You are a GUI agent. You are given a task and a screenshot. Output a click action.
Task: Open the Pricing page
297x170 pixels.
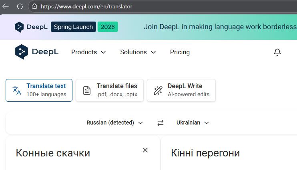[180, 52]
